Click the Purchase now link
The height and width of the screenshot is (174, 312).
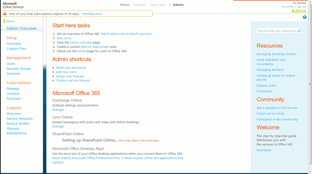point(92,14)
